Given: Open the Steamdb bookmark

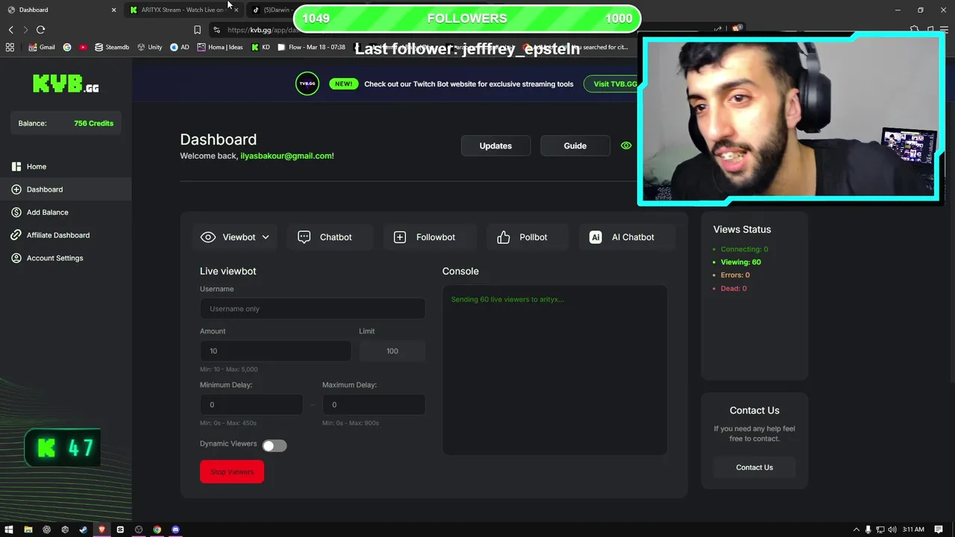Looking at the screenshot, I should [112, 47].
